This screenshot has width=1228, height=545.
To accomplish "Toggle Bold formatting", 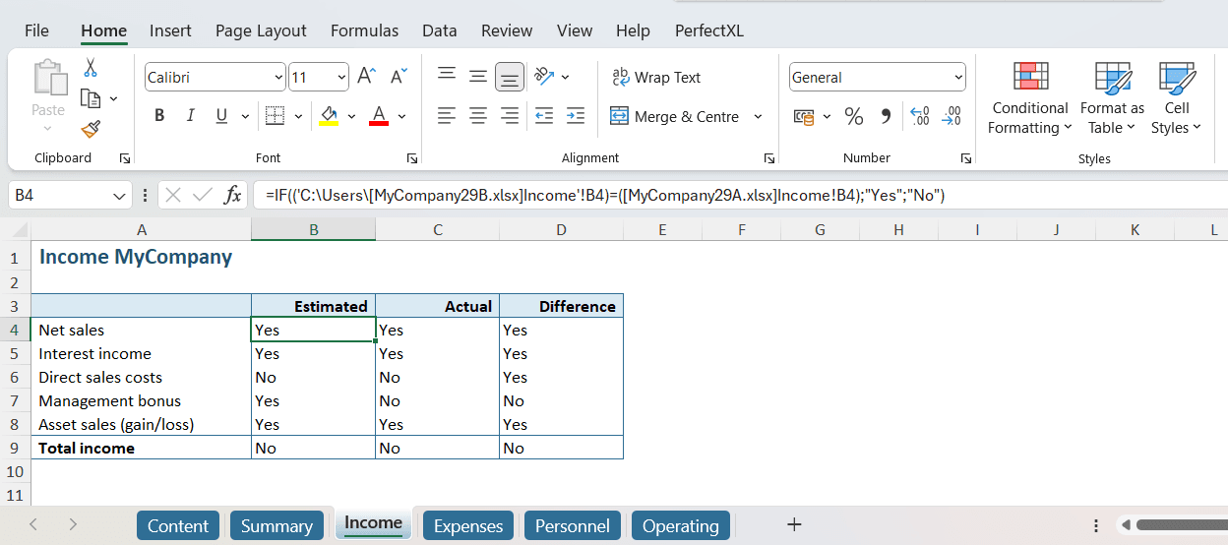I will [159, 116].
